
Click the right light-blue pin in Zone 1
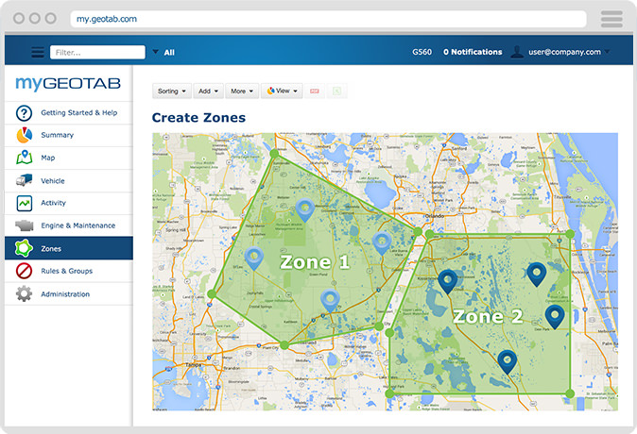coord(382,243)
